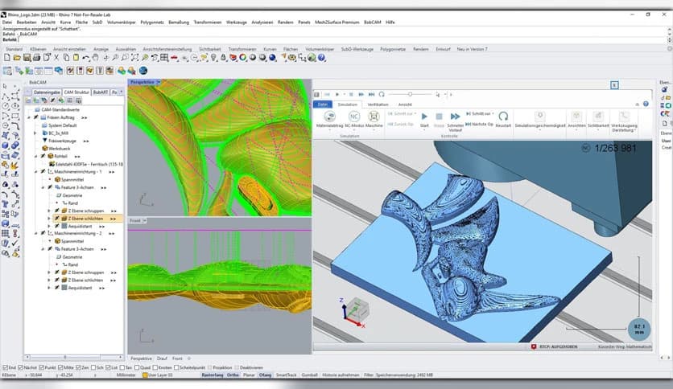The image size is (673, 389).
Task: Toggle Ortho in the status bar
Action: pos(233,375)
